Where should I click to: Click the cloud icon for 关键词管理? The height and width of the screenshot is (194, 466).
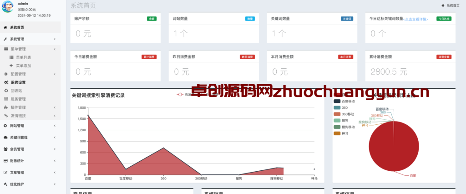coord(5,138)
